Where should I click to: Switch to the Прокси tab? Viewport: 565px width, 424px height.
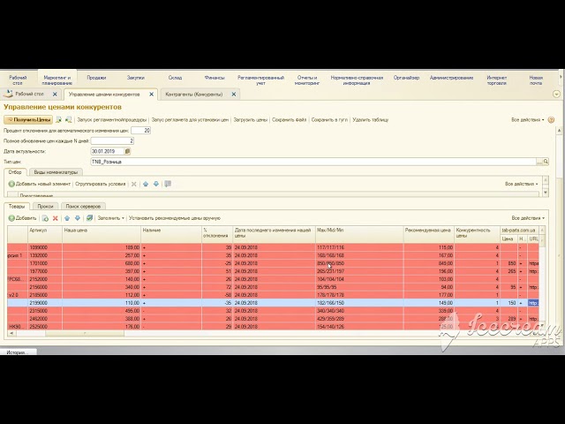coord(45,206)
